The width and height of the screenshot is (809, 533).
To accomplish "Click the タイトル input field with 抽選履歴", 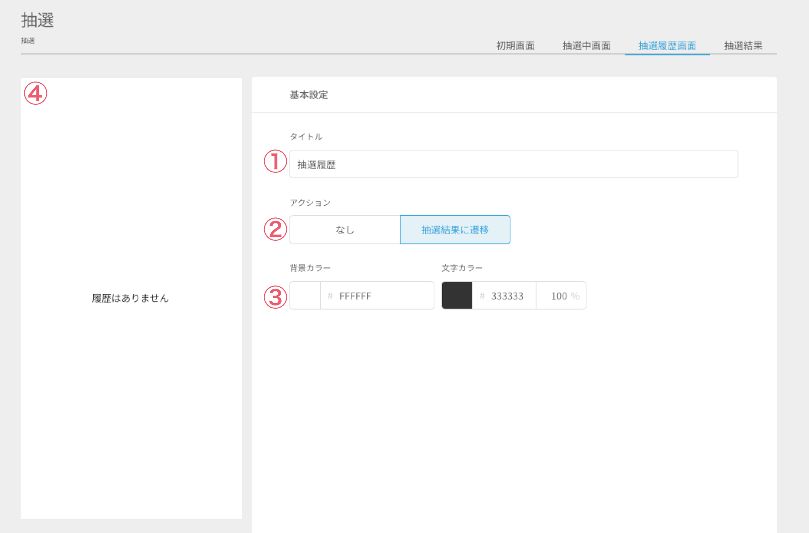I will coord(513,164).
